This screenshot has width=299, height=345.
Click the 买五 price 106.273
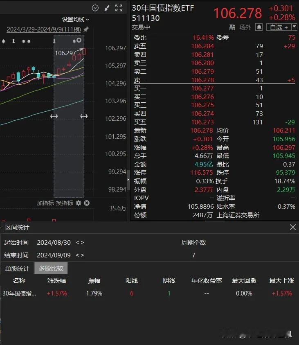click(202, 122)
